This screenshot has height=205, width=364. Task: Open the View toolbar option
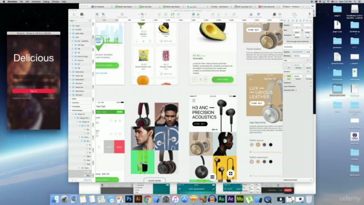point(295,15)
